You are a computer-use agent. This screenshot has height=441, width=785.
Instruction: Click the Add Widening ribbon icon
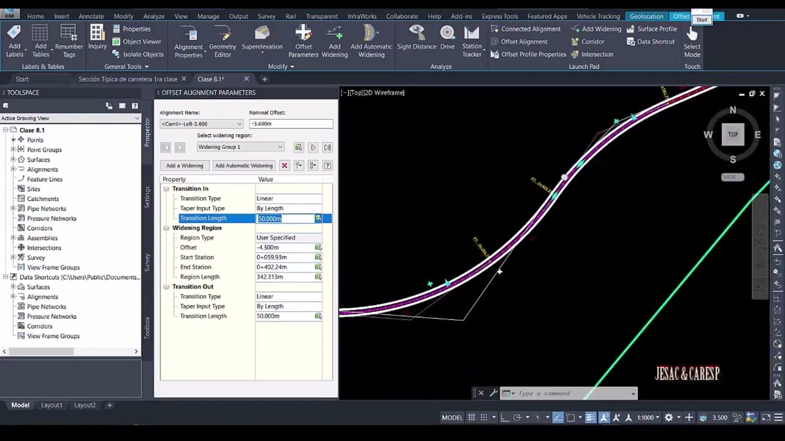pos(334,41)
